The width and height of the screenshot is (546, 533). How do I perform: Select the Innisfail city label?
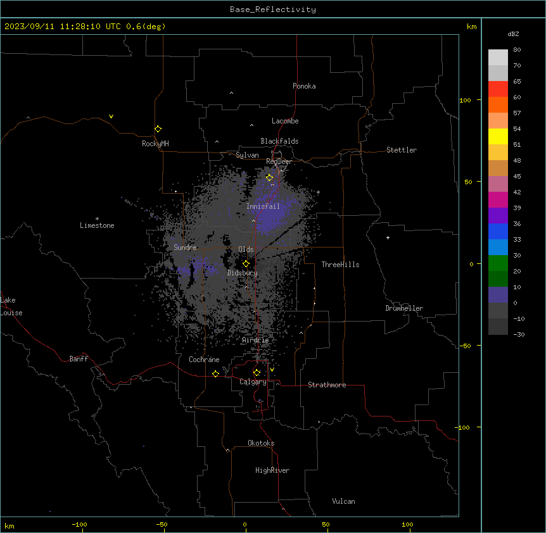[263, 206]
